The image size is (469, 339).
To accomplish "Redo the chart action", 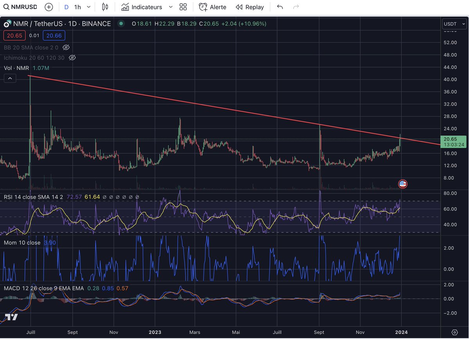I will coord(296,7).
